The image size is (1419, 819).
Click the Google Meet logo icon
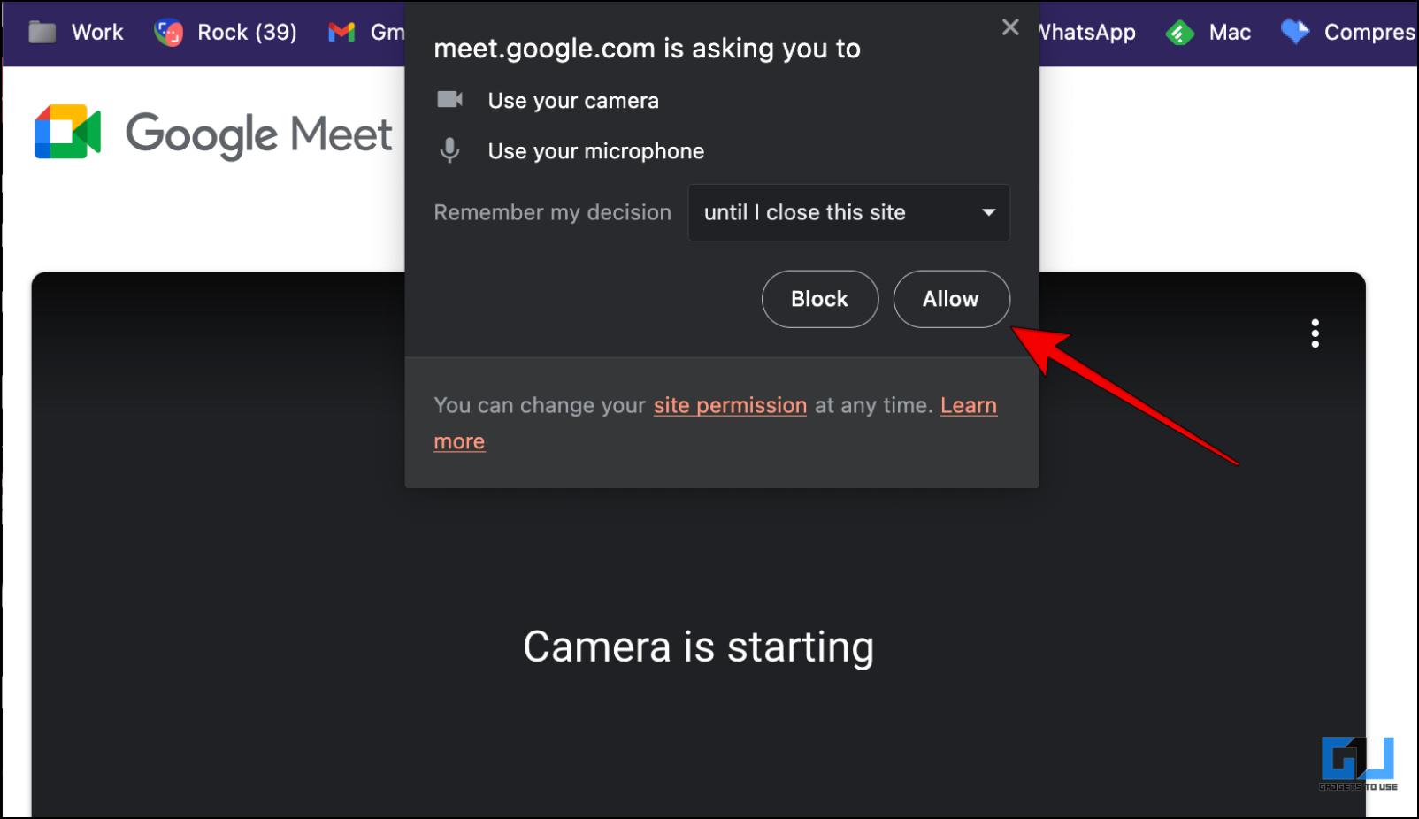click(x=68, y=132)
